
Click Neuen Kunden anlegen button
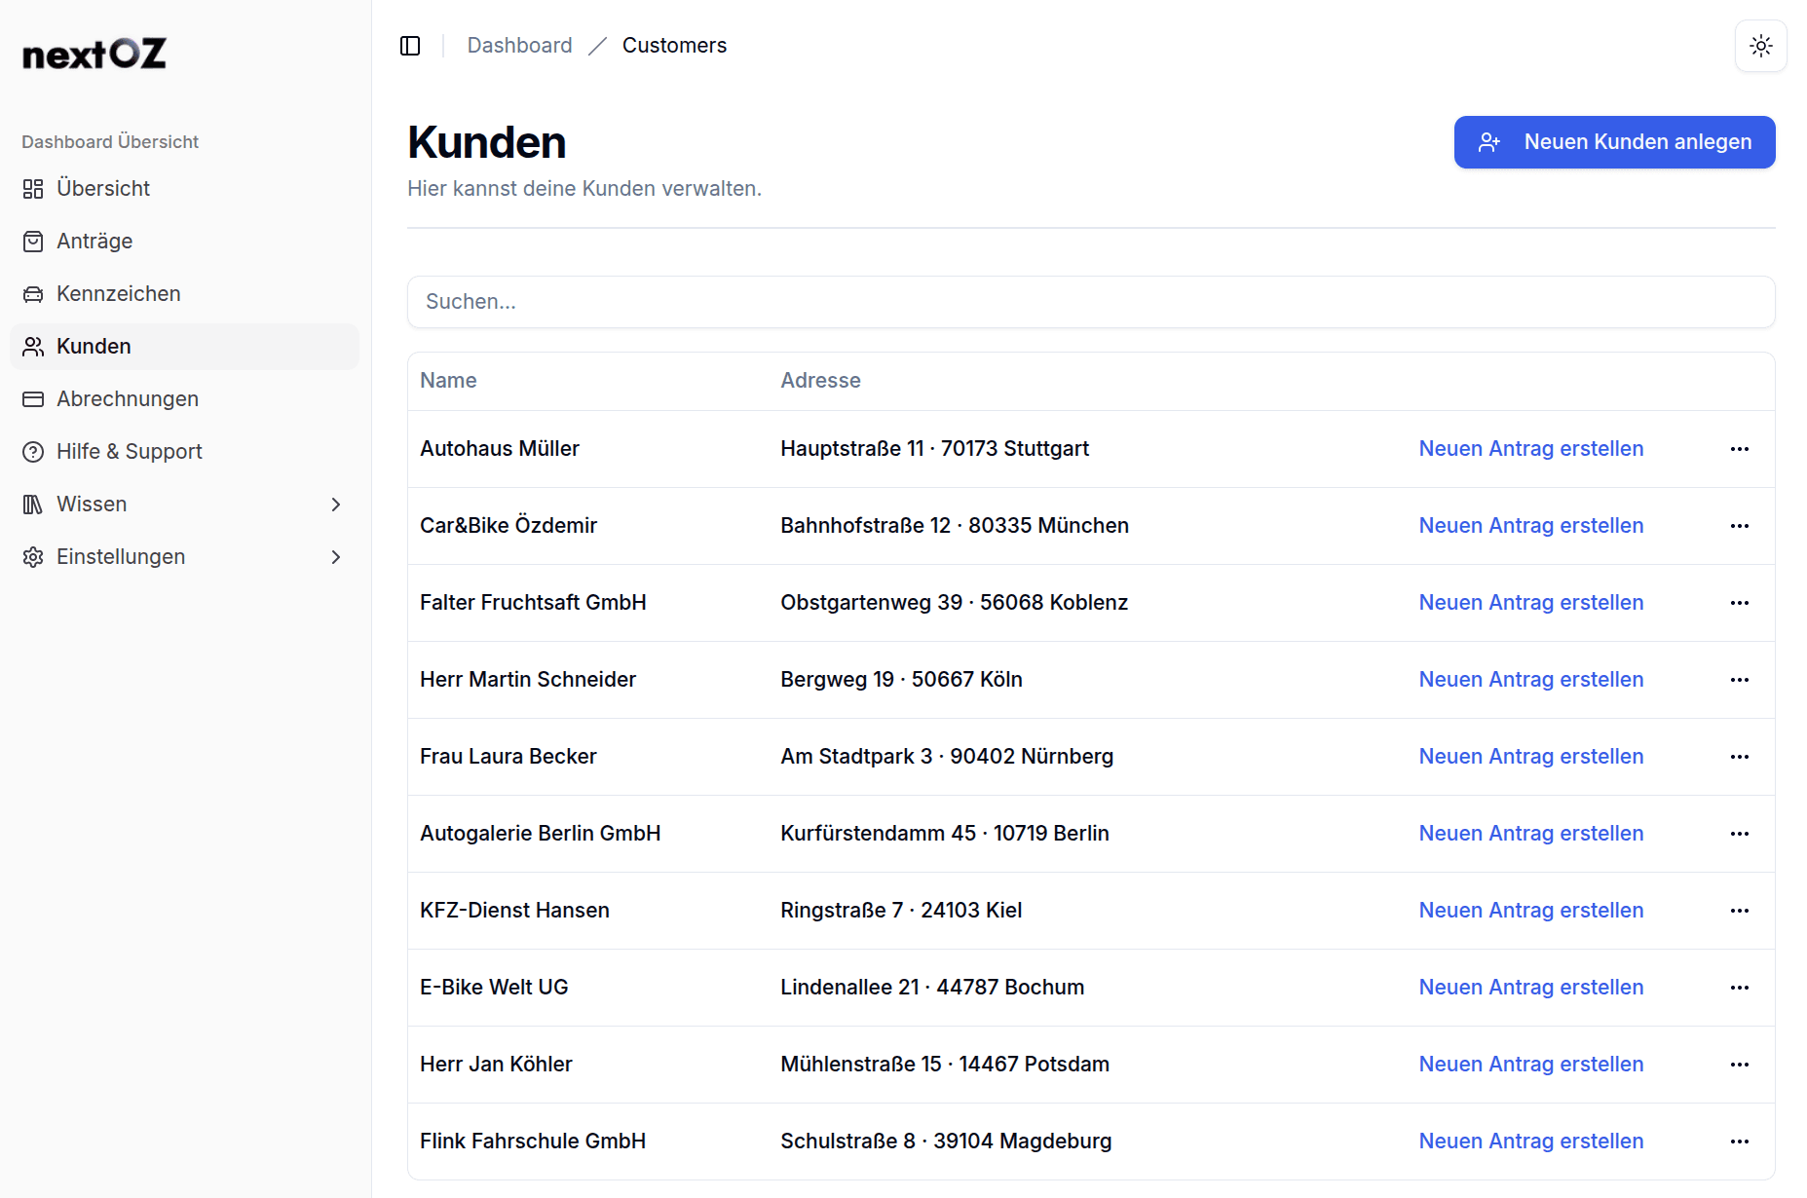pos(1614,142)
